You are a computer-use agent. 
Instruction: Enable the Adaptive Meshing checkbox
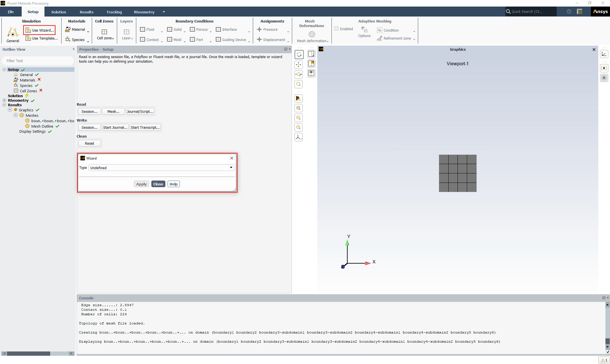[337, 28]
